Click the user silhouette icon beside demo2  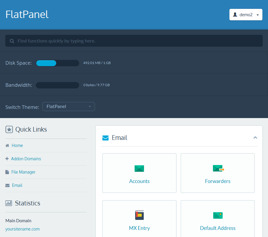(x=235, y=14)
